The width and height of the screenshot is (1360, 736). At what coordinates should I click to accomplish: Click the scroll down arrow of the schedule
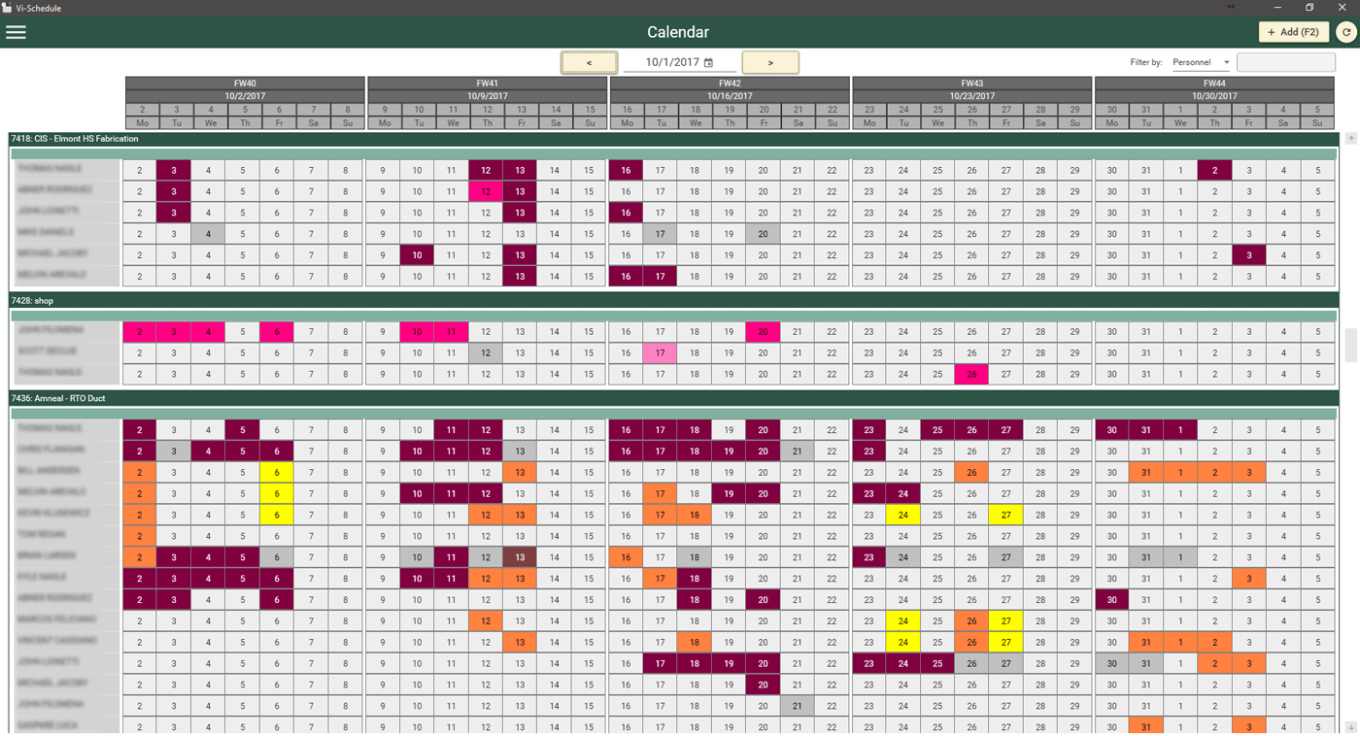pos(1350,727)
